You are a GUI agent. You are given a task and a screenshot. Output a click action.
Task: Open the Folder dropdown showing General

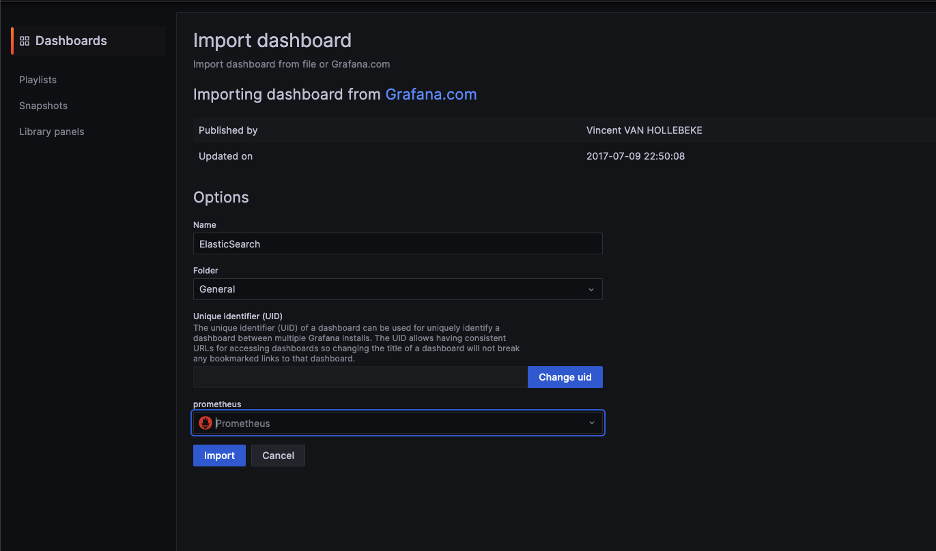(398, 289)
